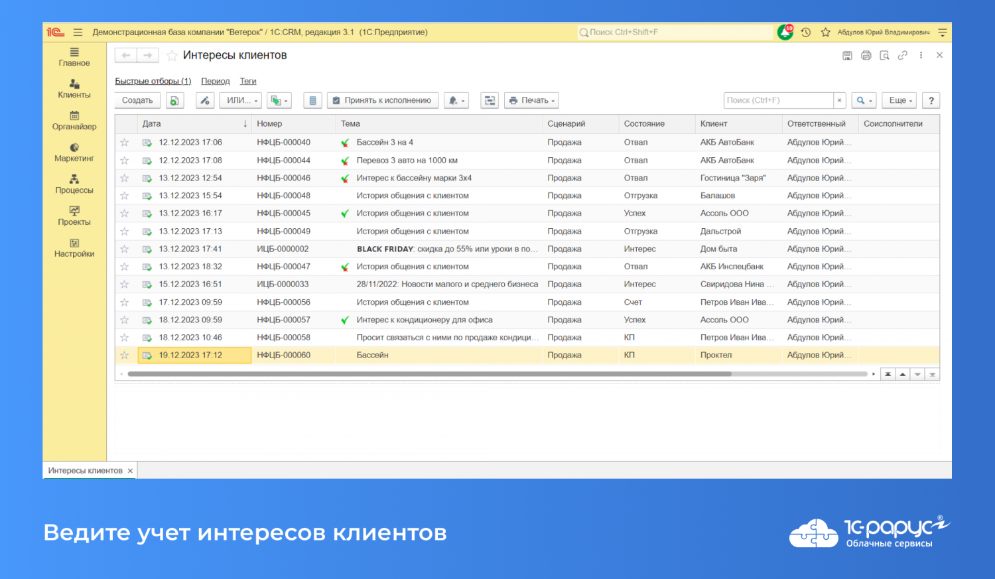
Task: Open the history clock icon
Action: click(x=806, y=32)
